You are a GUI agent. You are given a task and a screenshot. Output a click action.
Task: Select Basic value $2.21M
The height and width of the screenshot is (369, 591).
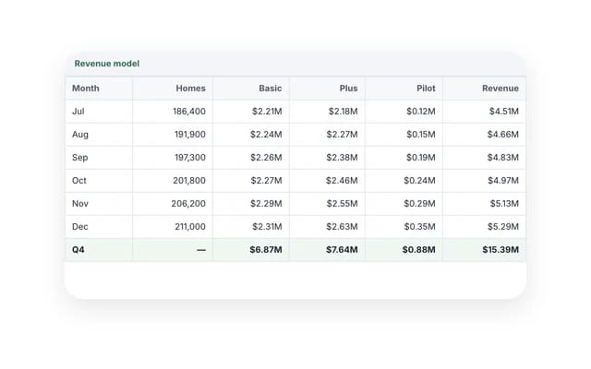point(267,112)
